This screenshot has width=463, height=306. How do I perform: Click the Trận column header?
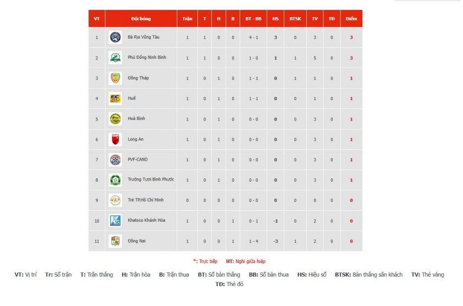tap(187, 19)
